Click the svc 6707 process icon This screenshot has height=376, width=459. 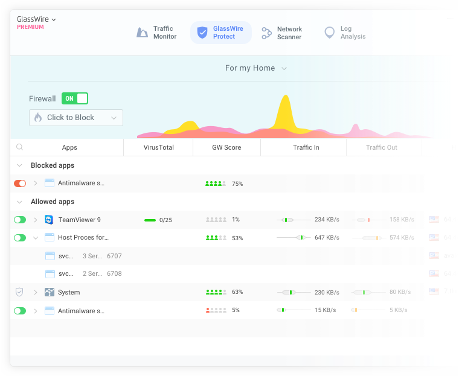50,256
